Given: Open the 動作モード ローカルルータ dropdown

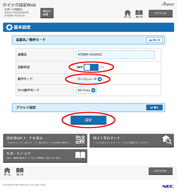Looking at the screenshot, I should click(x=90, y=79).
